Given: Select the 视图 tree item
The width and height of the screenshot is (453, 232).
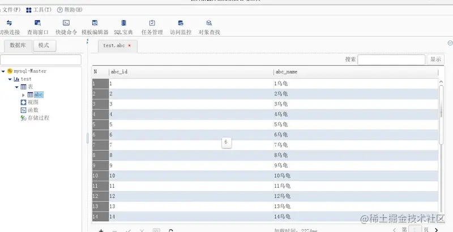Looking at the screenshot, I should [x=33, y=103].
